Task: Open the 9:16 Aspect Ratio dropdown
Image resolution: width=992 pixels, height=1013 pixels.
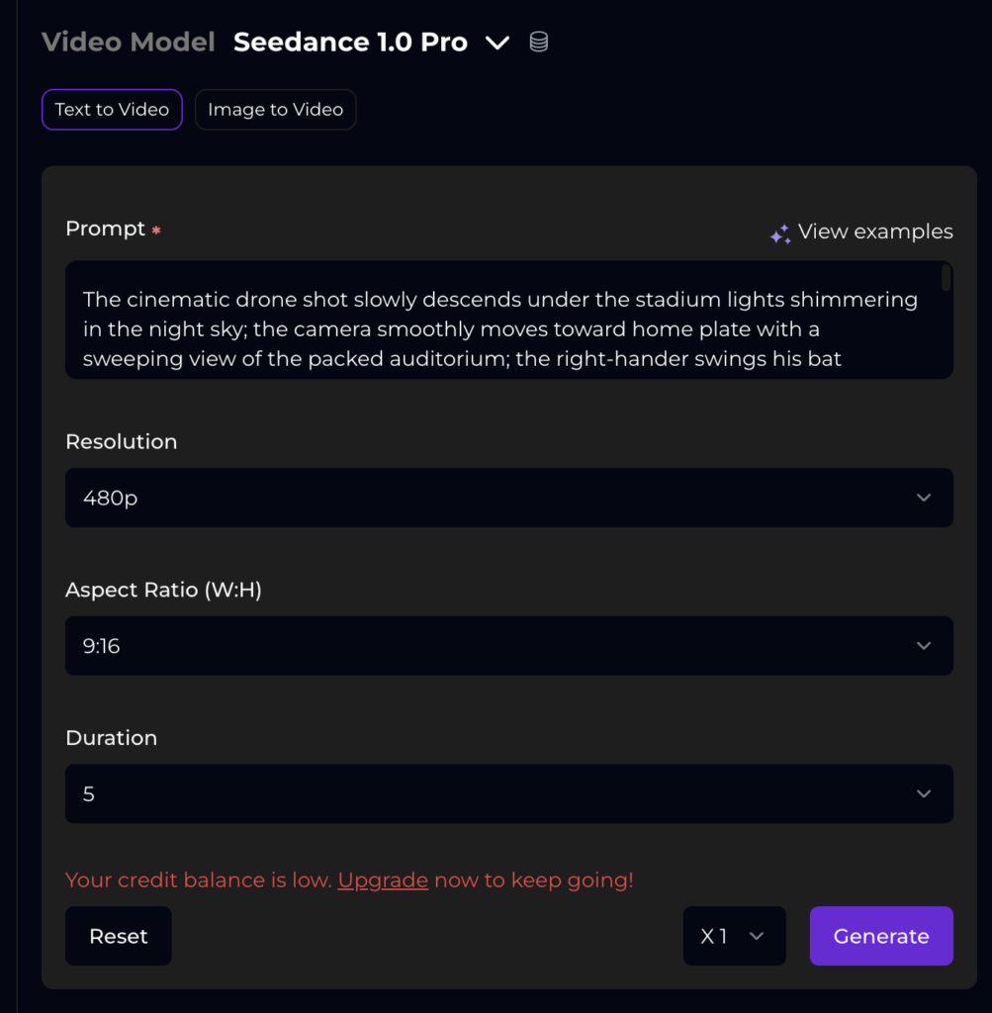Action: (509, 645)
